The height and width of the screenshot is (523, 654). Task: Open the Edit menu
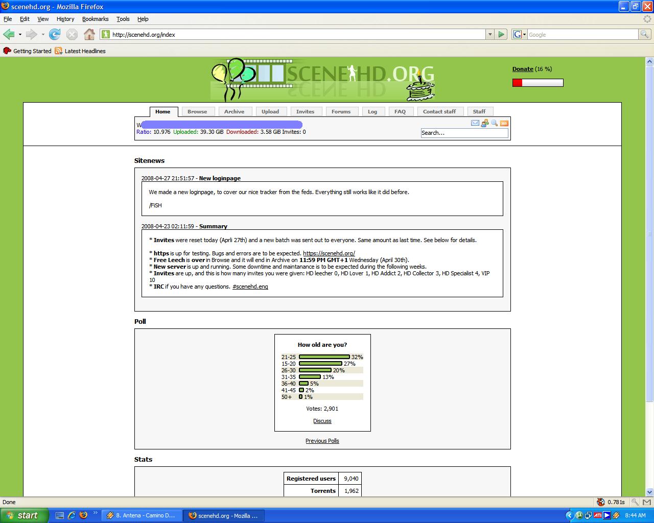(25, 19)
